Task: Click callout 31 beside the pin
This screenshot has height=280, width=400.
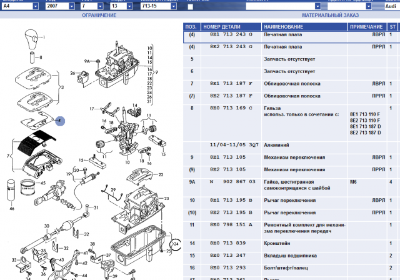Action: [96, 207]
